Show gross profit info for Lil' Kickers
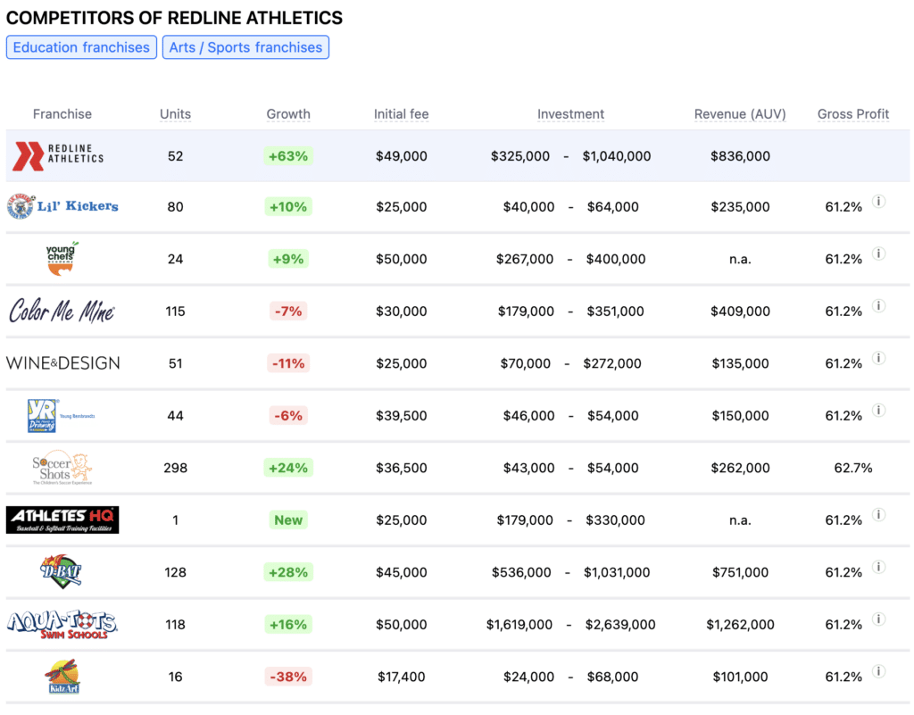The width and height of the screenshot is (914, 715). (x=878, y=202)
